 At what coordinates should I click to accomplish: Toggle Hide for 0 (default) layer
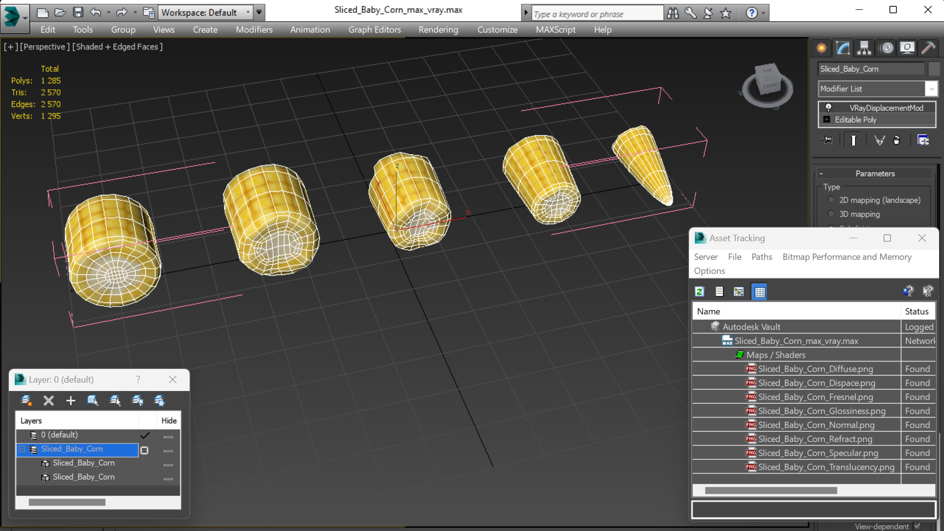click(168, 436)
